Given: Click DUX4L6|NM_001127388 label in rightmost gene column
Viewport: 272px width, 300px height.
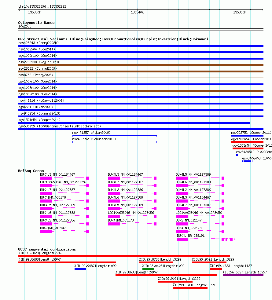Looking at the screenshot, I should 193,182.
